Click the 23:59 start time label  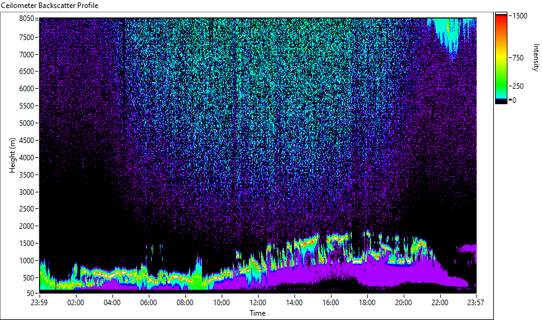[39, 303]
